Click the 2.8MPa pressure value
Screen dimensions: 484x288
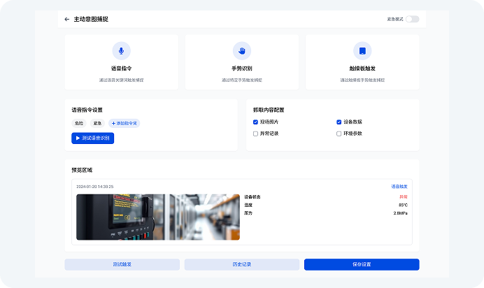(x=400, y=213)
